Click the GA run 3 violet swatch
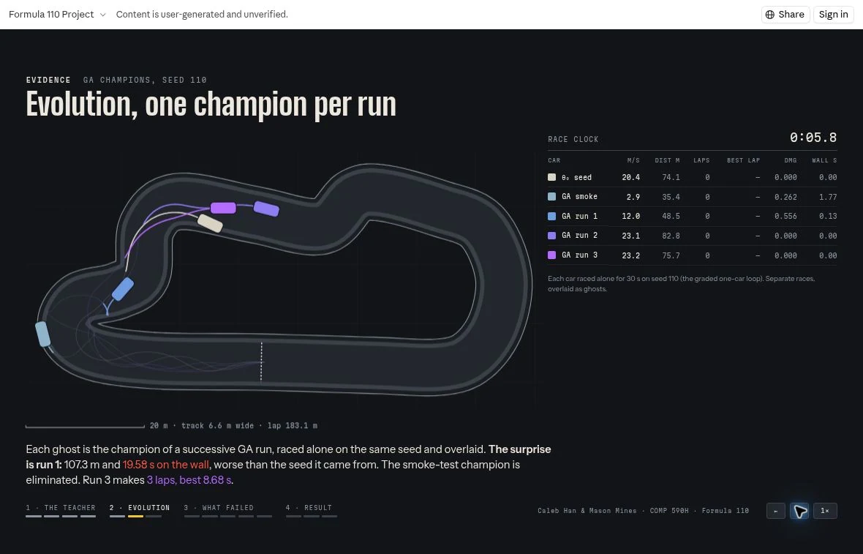 pyautogui.click(x=551, y=255)
